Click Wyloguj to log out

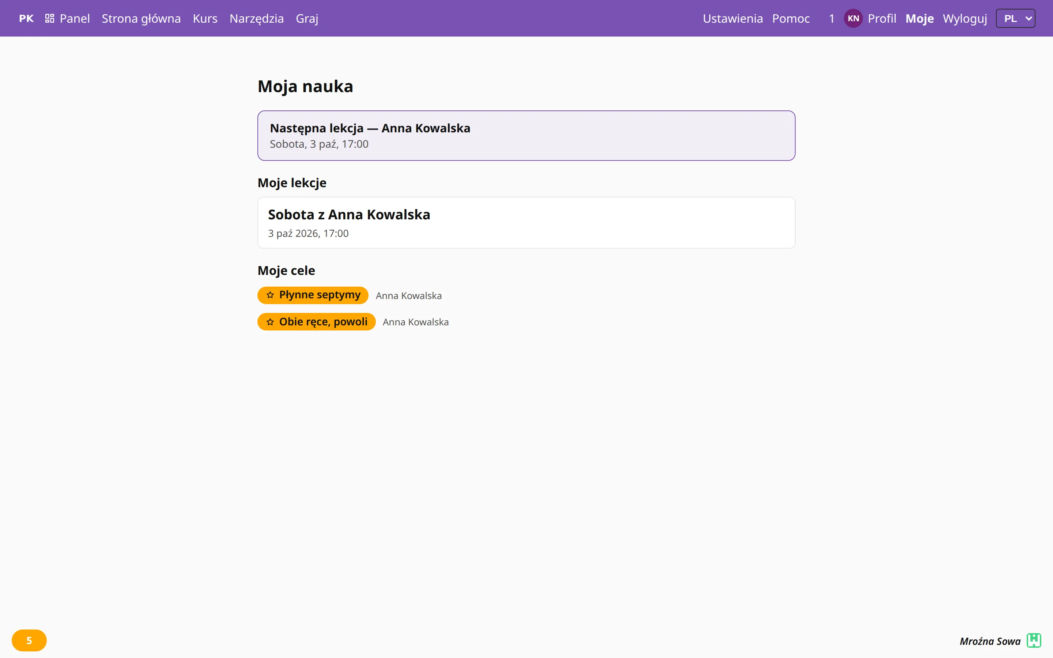click(x=965, y=18)
